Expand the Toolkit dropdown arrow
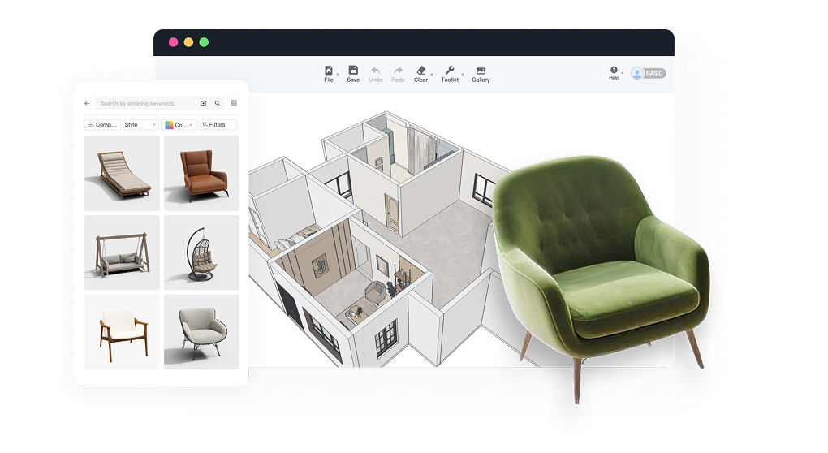The image size is (828, 453). [x=463, y=75]
